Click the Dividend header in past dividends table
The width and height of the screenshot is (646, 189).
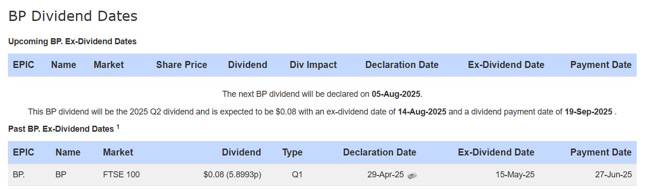(241, 152)
